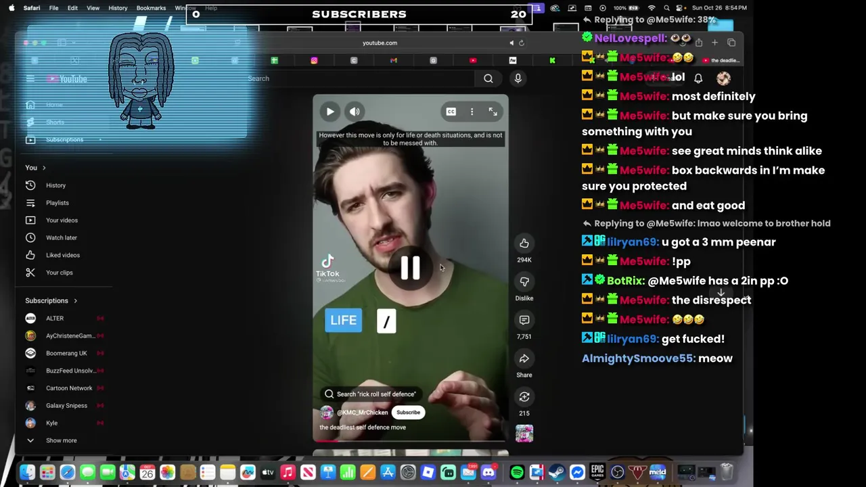Open Watch later list
The image size is (866, 487).
(61, 238)
